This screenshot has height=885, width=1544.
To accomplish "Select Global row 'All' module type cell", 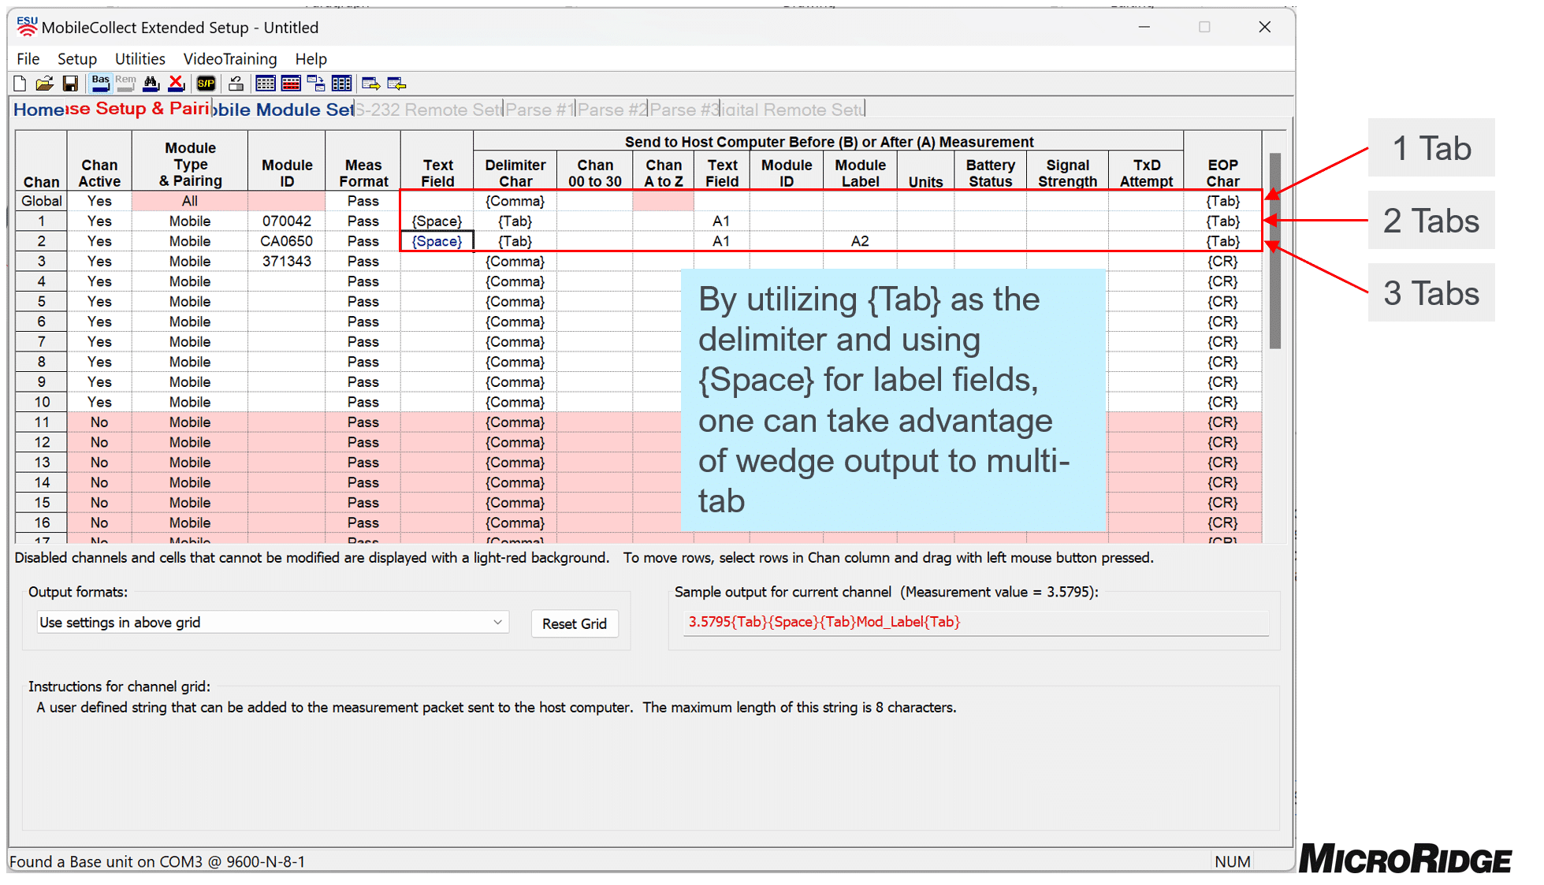I will click(190, 201).
